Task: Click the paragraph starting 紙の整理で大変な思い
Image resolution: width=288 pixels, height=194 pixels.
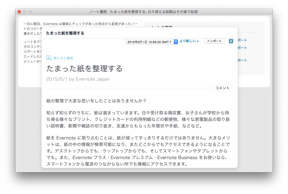Action: [x=96, y=101]
